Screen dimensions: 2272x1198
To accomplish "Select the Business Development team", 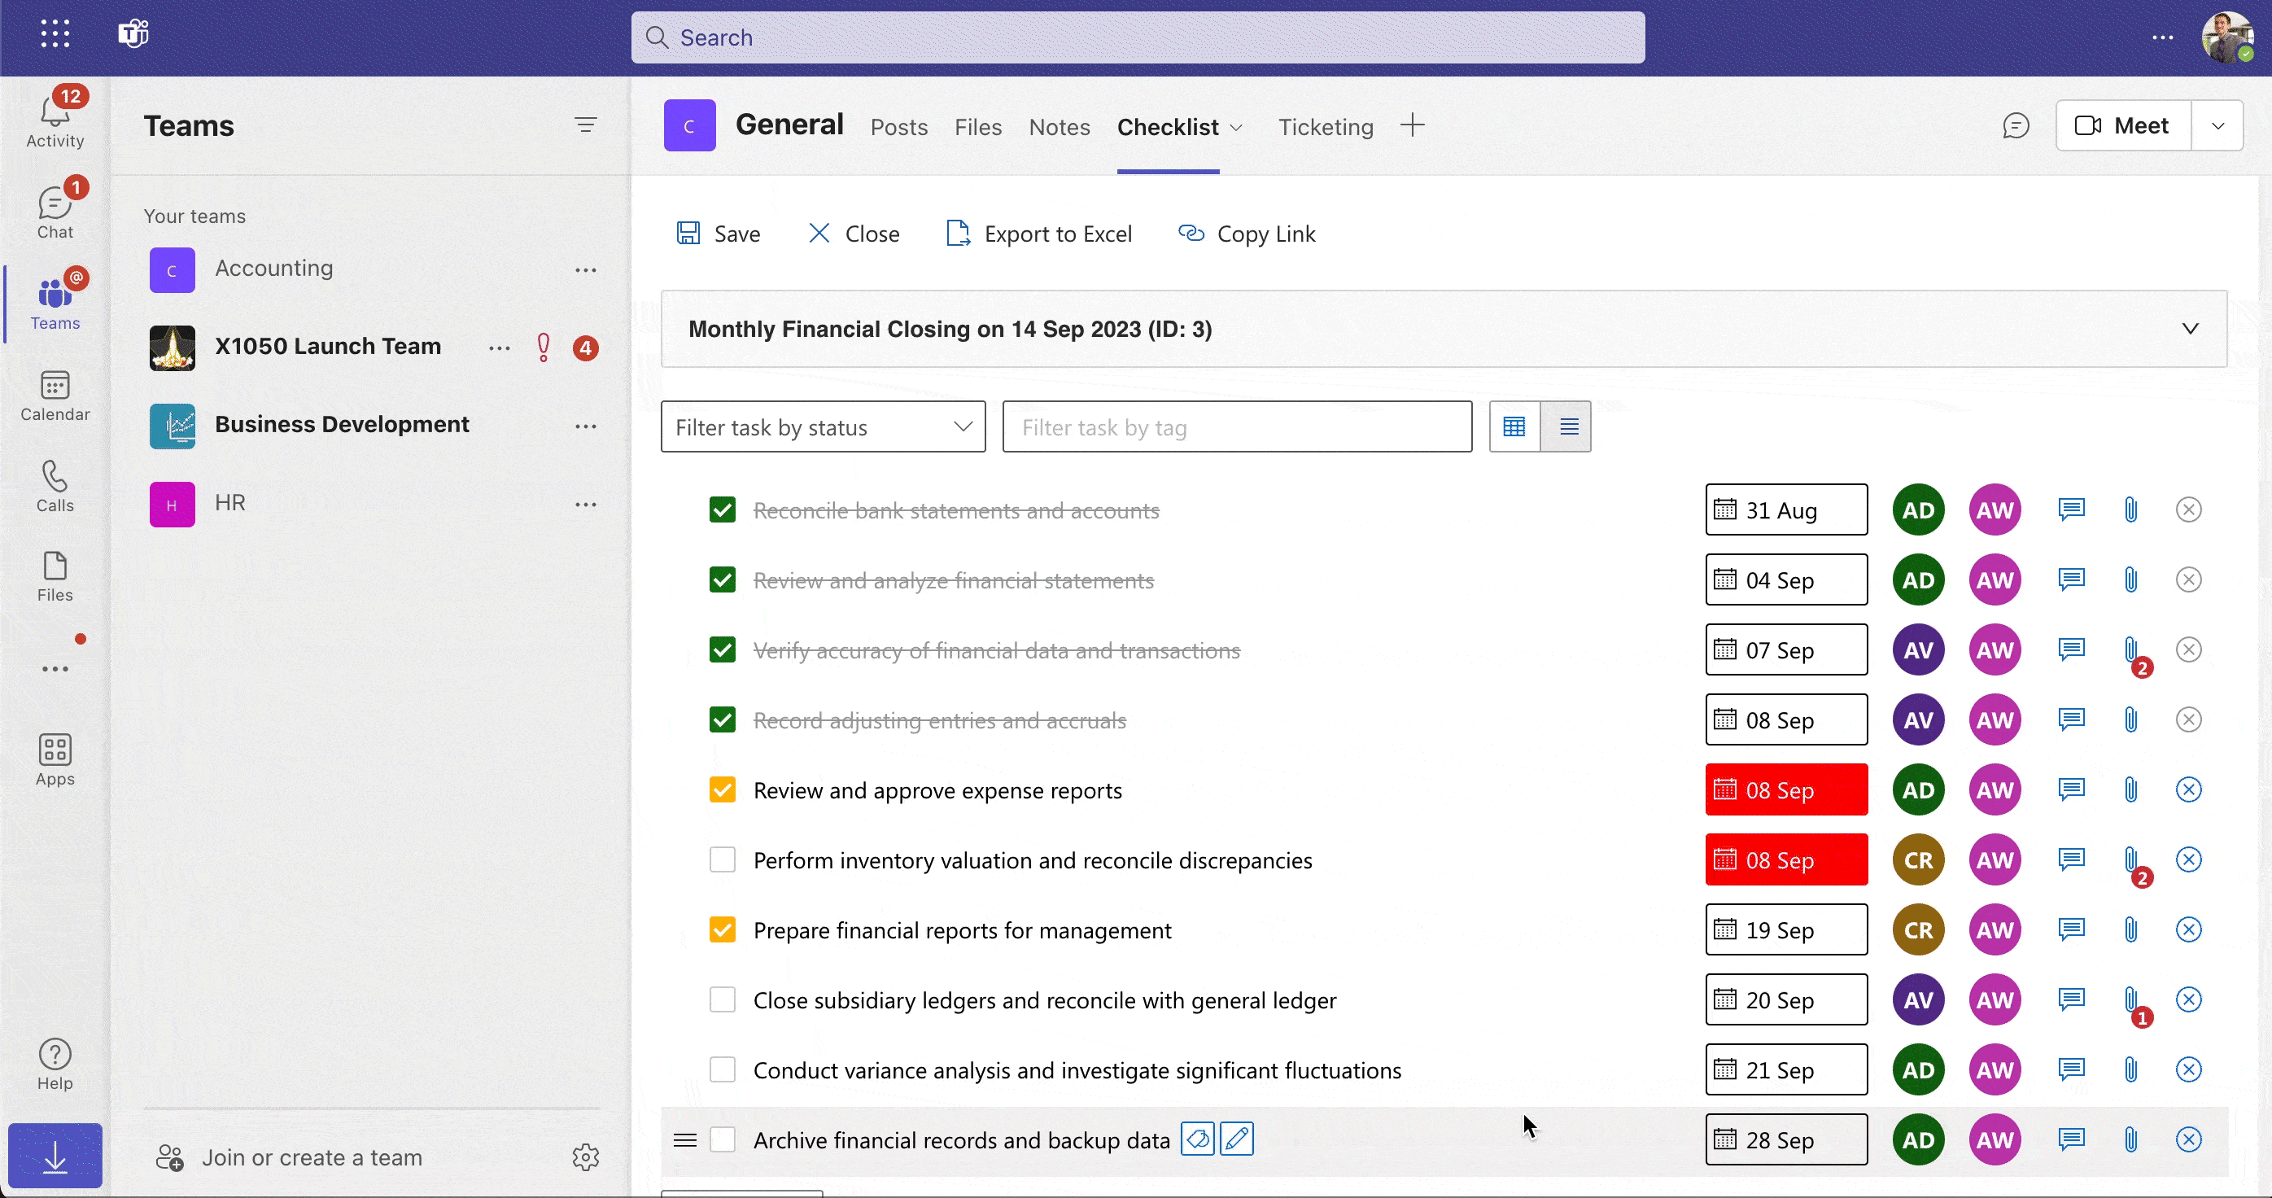I will point(341,424).
